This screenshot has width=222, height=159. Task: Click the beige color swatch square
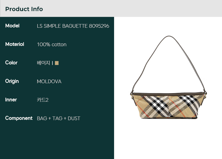point(57,63)
